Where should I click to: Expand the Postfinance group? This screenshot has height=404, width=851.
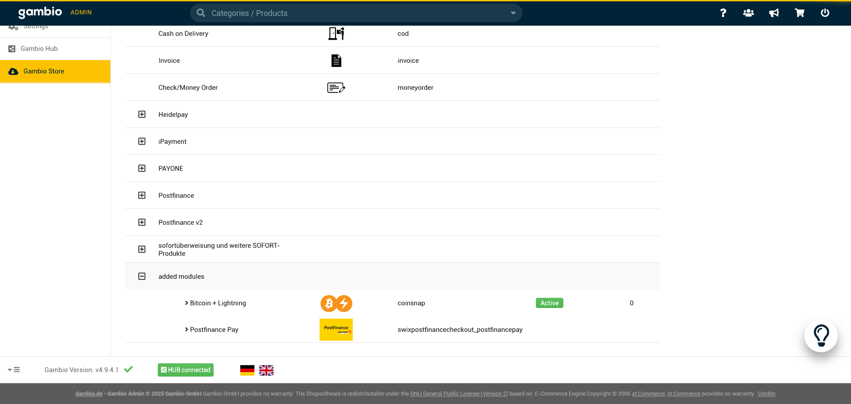[x=142, y=196]
